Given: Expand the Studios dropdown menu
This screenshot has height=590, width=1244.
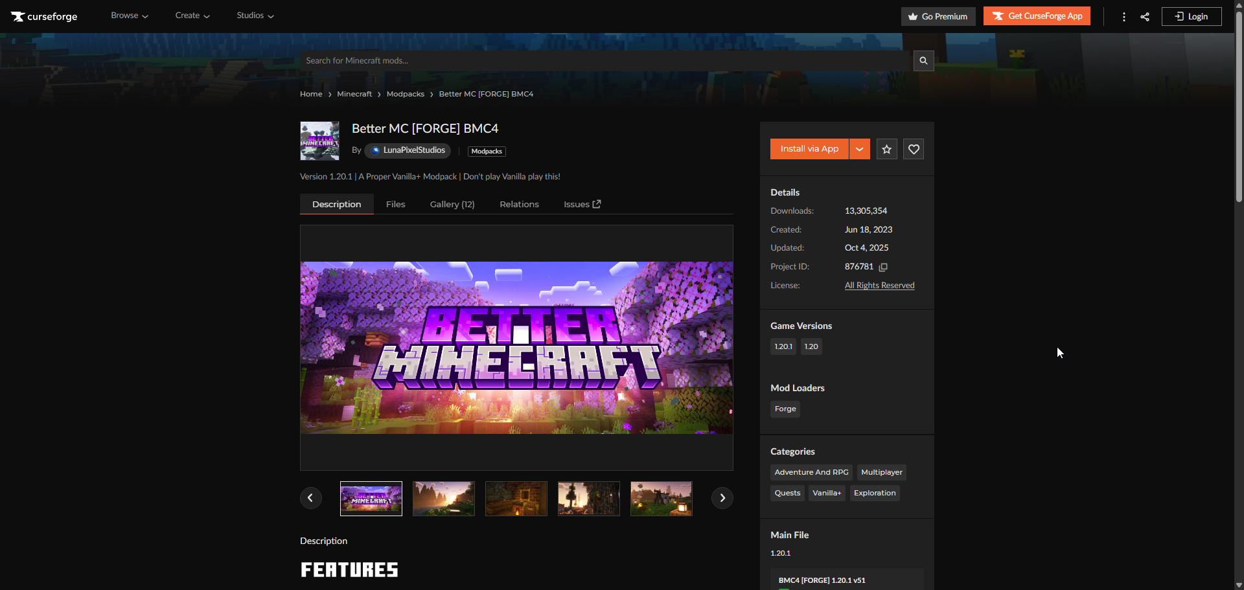Looking at the screenshot, I should [x=255, y=16].
